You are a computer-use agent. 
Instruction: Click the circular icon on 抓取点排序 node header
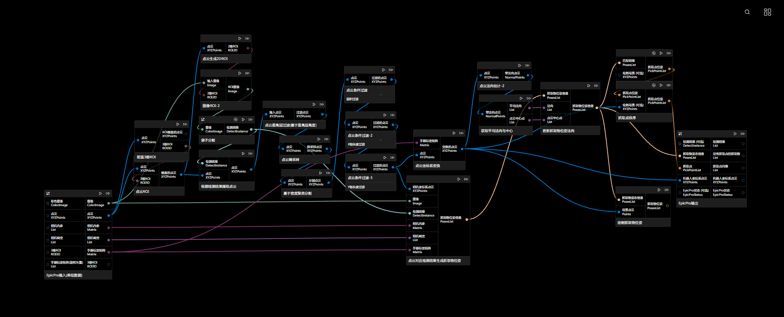[654, 85]
